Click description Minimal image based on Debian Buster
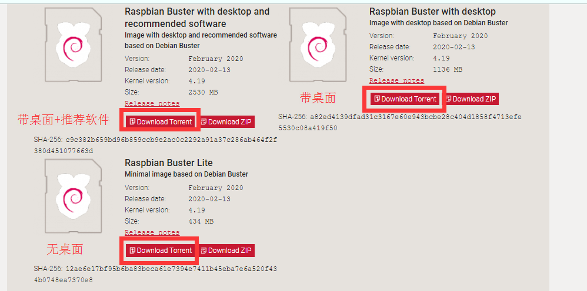 coord(186,174)
